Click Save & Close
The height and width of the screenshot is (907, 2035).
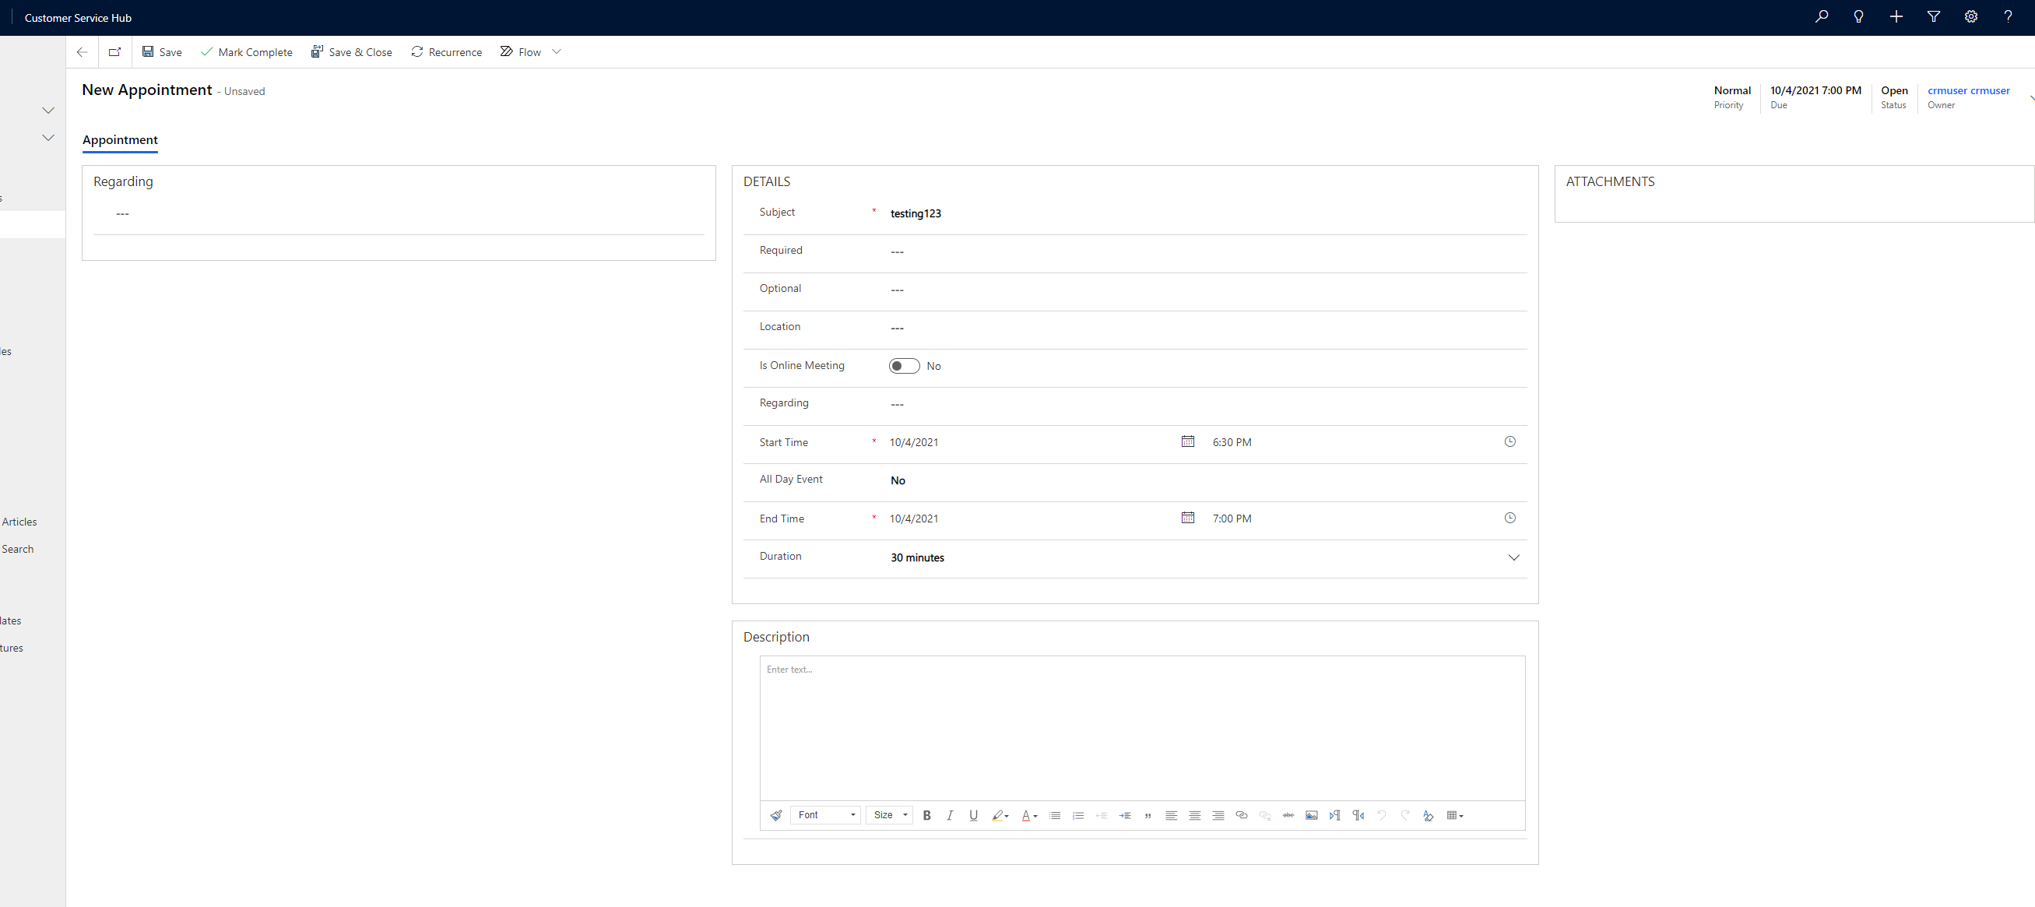click(352, 51)
